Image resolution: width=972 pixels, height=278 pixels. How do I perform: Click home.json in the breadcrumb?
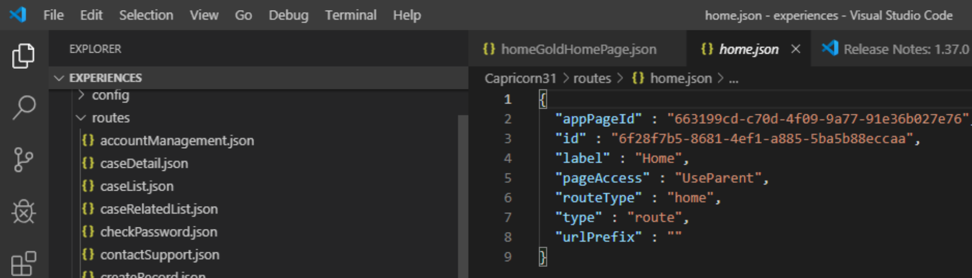coord(681,78)
